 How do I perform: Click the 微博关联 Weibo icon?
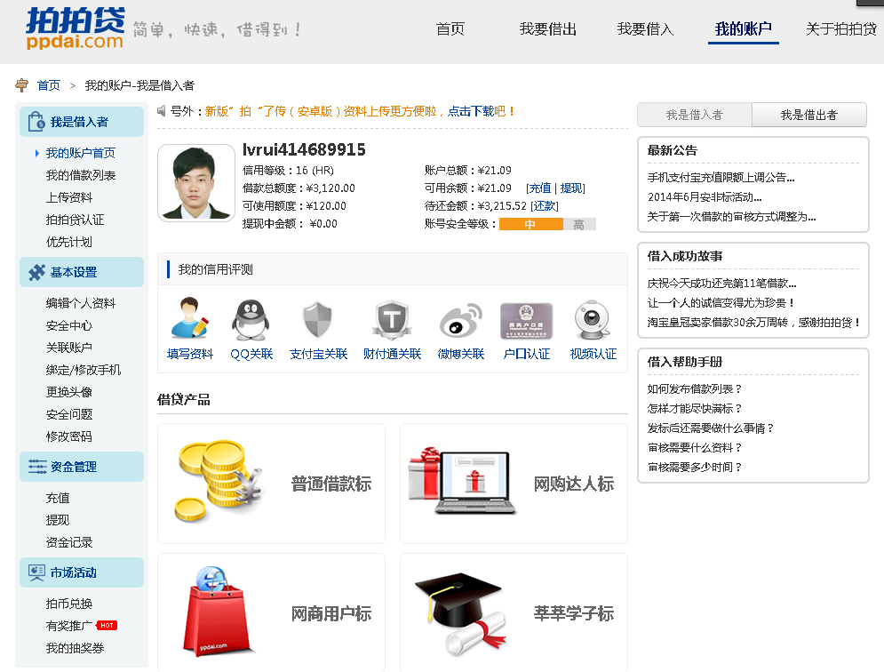click(x=460, y=320)
